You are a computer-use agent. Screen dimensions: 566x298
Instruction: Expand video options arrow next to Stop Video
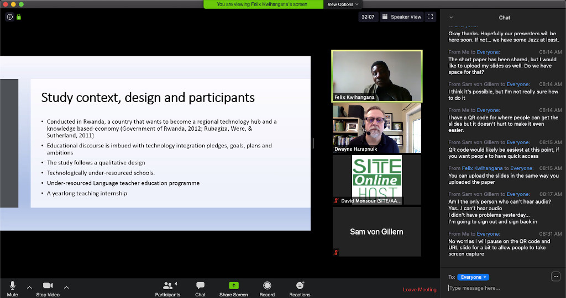click(x=66, y=287)
